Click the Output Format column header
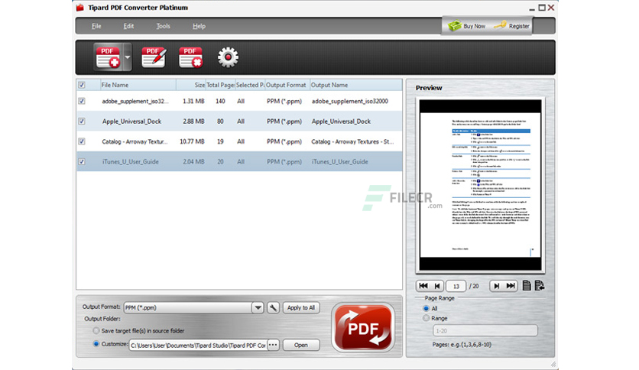 287,85
